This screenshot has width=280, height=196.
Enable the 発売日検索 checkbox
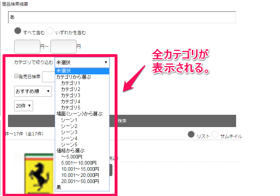tap(16, 76)
